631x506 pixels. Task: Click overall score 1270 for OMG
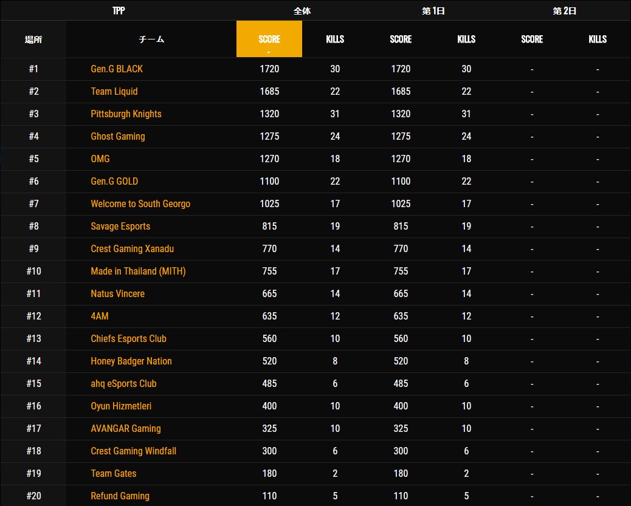269,159
